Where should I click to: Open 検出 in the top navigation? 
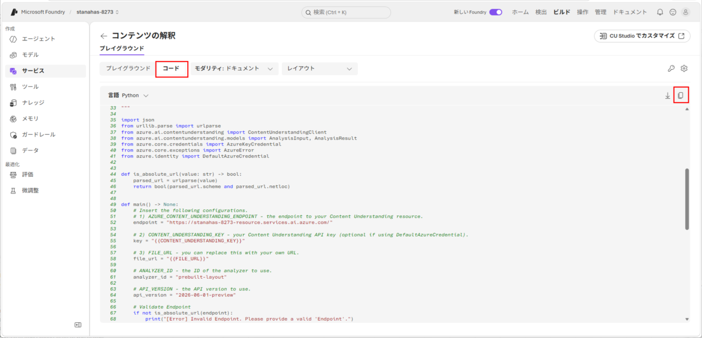coord(541,12)
